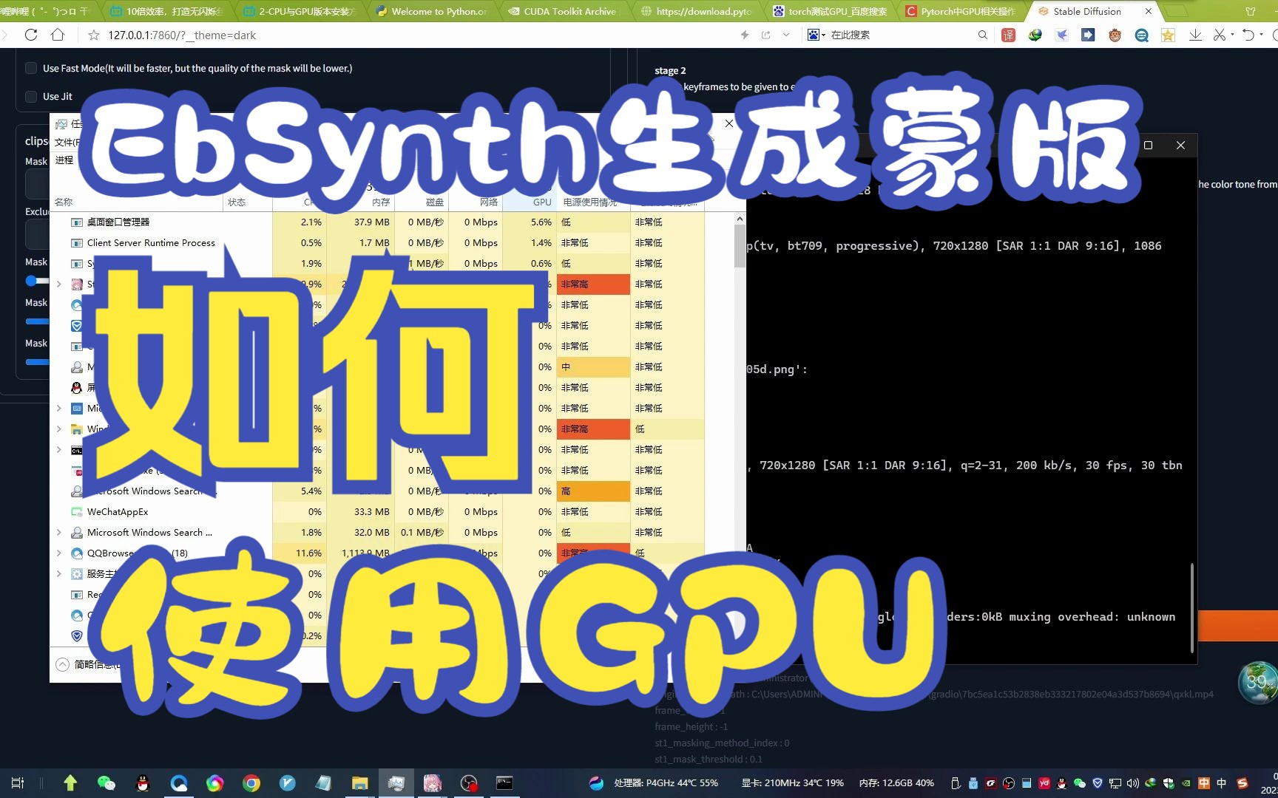Expand the 服务主机 process group
Viewport: 1278px width, 798px height.
pyautogui.click(x=59, y=573)
